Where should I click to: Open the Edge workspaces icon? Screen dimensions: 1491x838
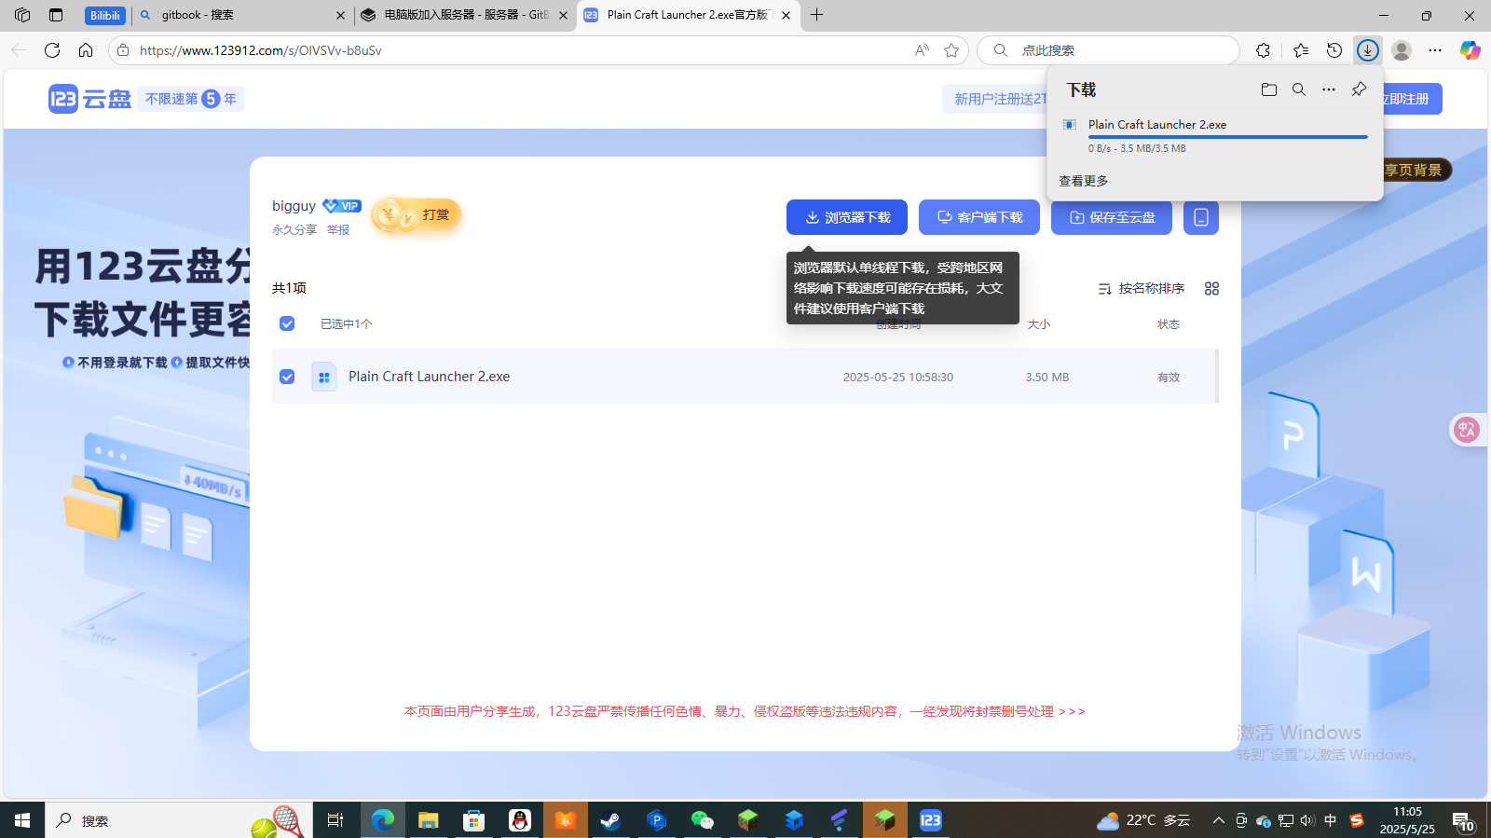click(22, 15)
